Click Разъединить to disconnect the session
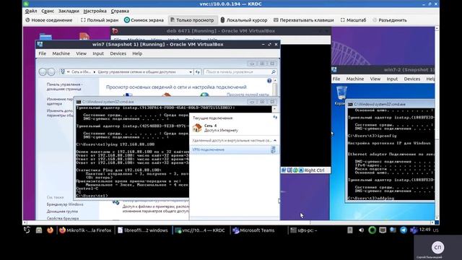 point(390,20)
